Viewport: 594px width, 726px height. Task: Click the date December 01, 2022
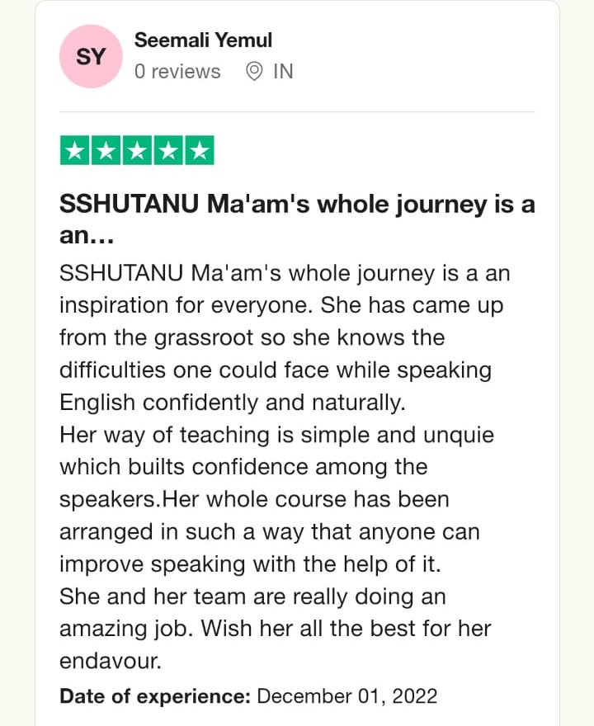347,695
